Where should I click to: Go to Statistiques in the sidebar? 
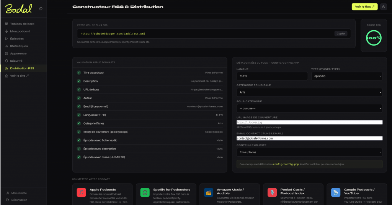[x=19, y=46]
